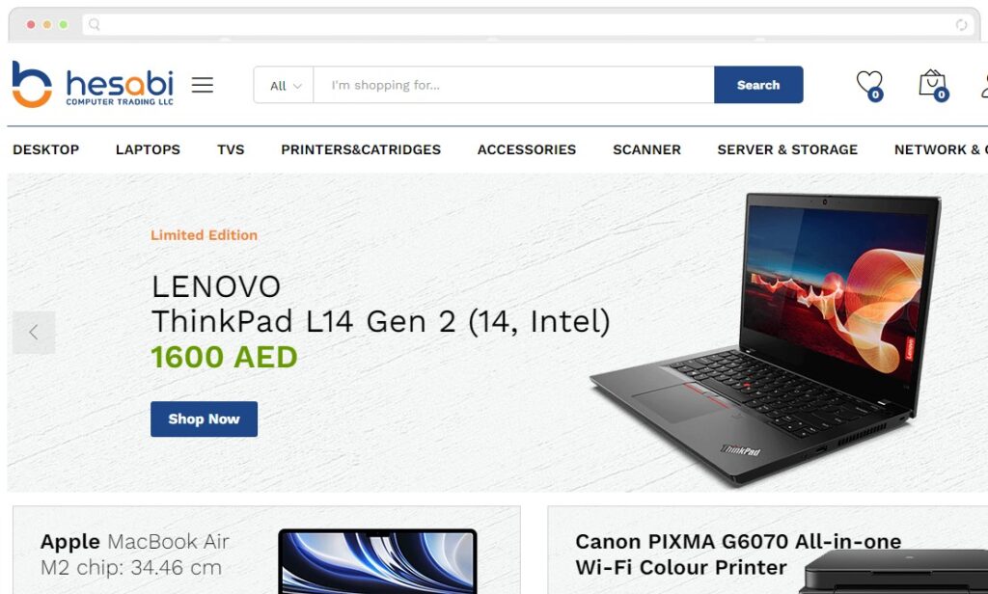Click the blue Search button
This screenshot has height=594, width=988.
758,85
